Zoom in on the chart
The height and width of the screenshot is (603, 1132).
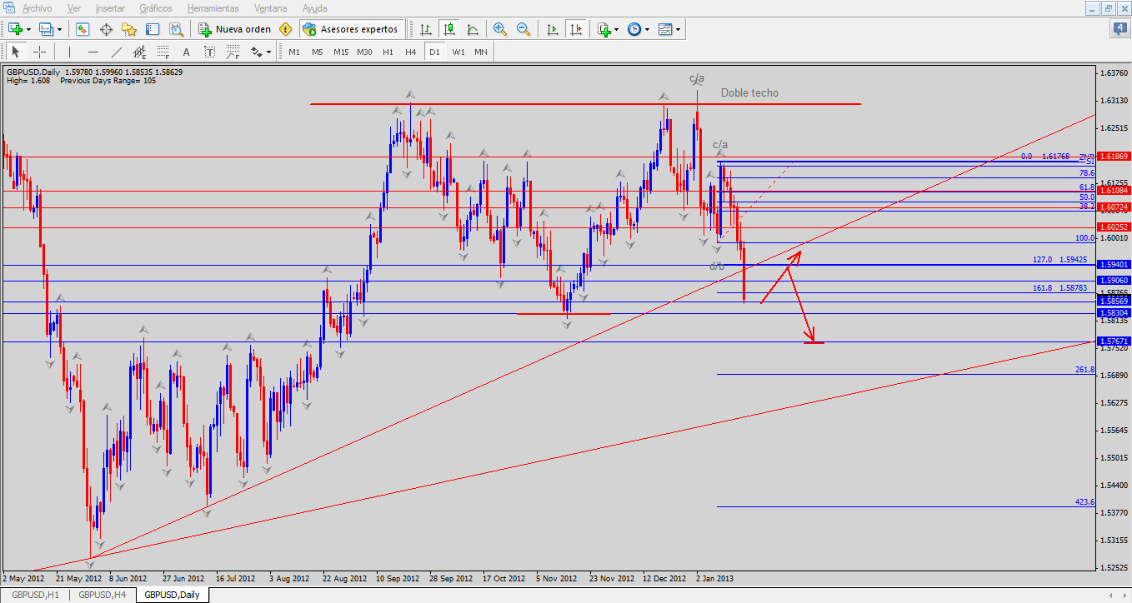coord(500,29)
